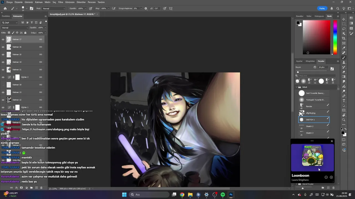Switch to Özellikler tab

[6, 16]
